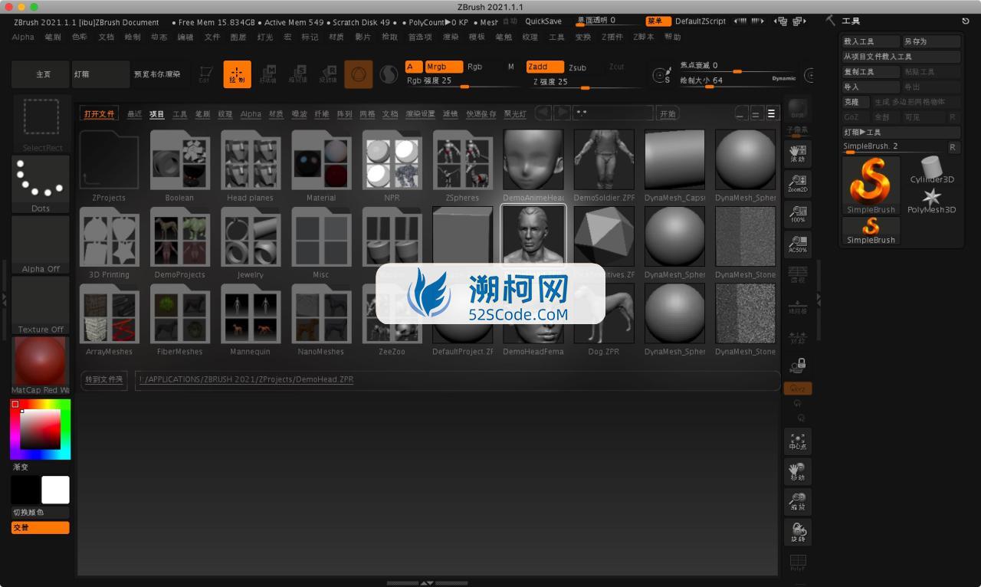Image resolution: width=981 pixels, height=587 pixels.
Task: Toggle the M material mode
Action: point(511,67)
